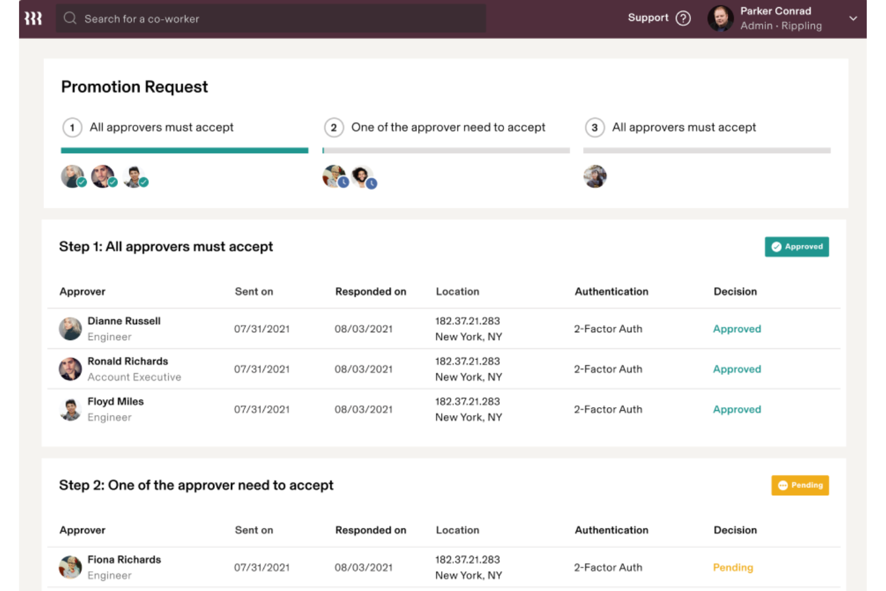Click the single avatar under step 3
886x591 pixels.
[595, 177]
